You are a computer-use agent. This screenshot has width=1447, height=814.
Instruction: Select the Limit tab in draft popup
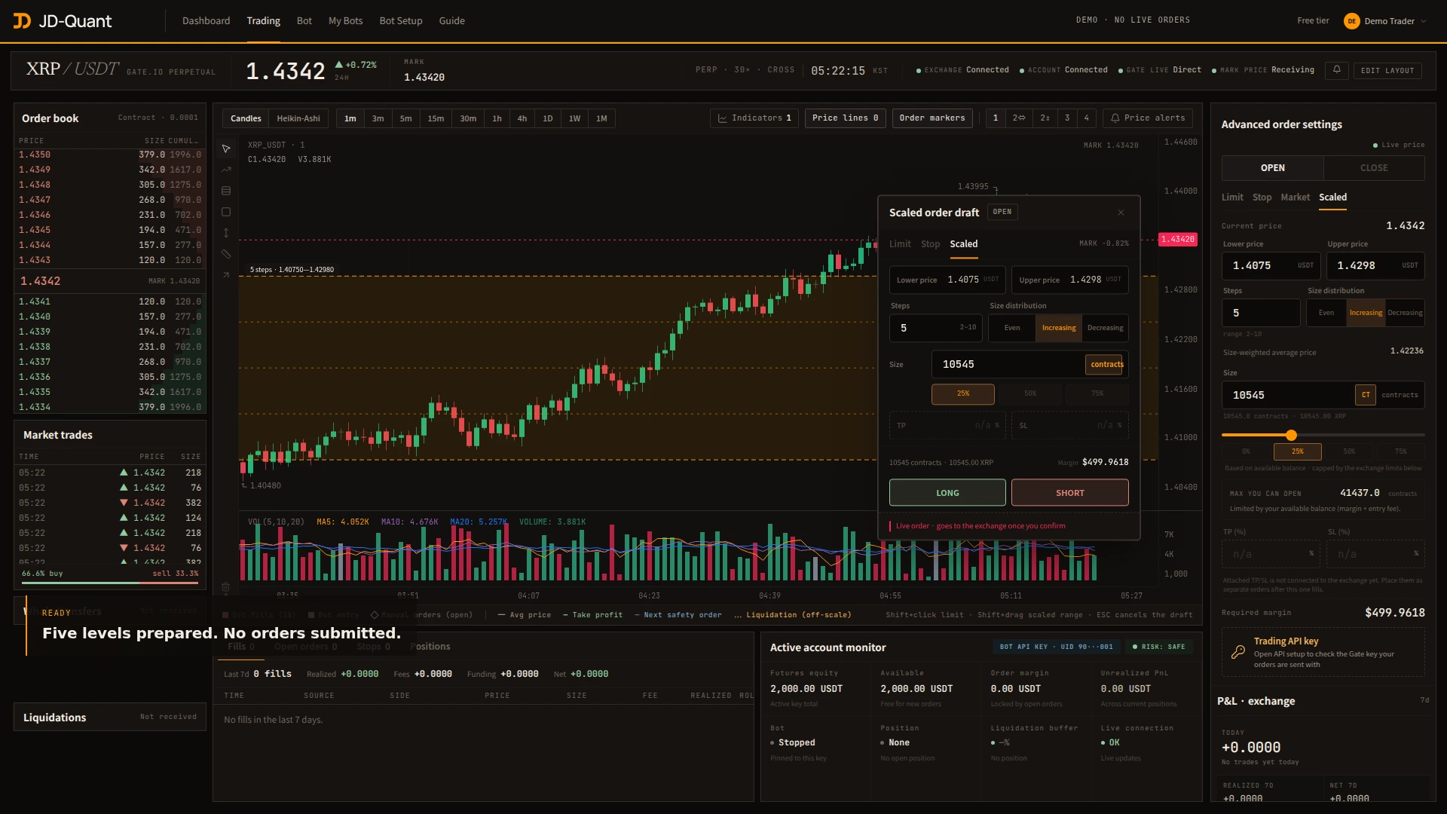point(900,244)
